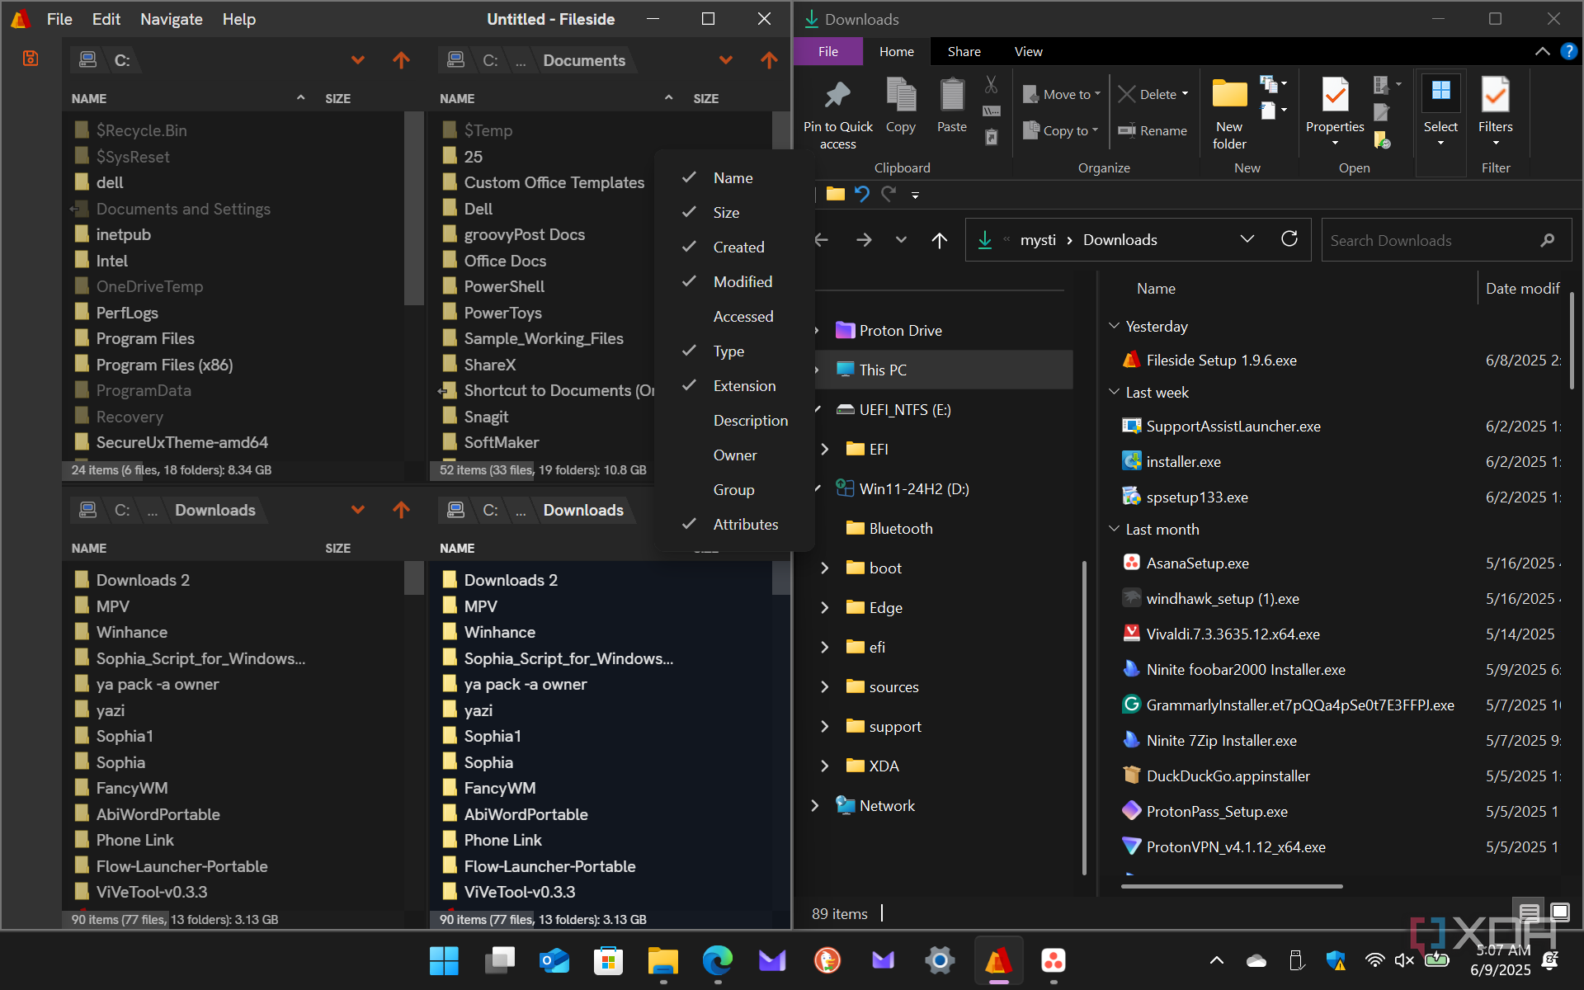Open the Fileside Edit menu
The image size is (1584, 990).
click(x=106, y=19)
